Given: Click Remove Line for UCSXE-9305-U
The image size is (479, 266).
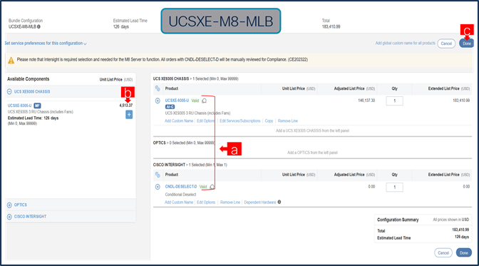Looking at the screenshot, I should (288, 121).
